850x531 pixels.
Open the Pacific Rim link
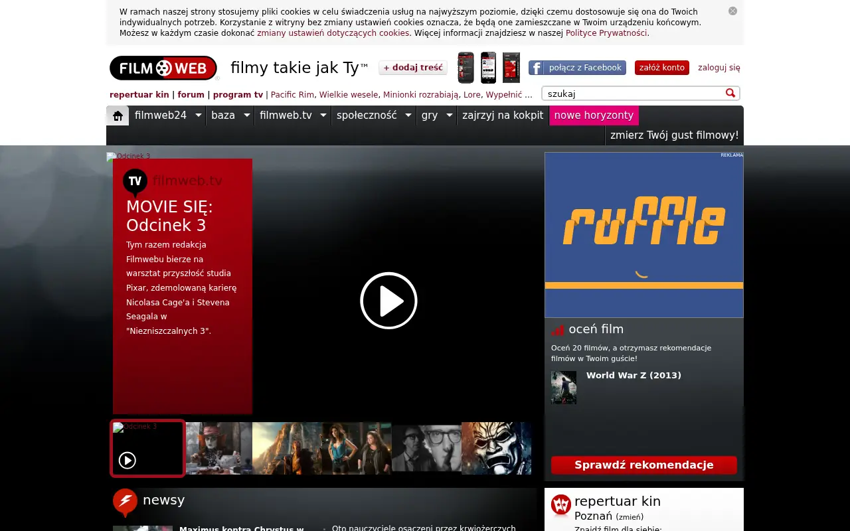292,95
